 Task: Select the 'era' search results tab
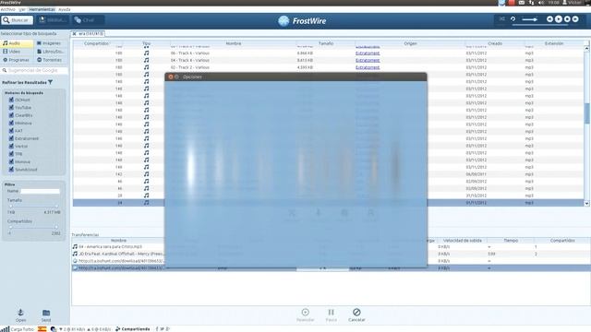click(x=88, y=33)
